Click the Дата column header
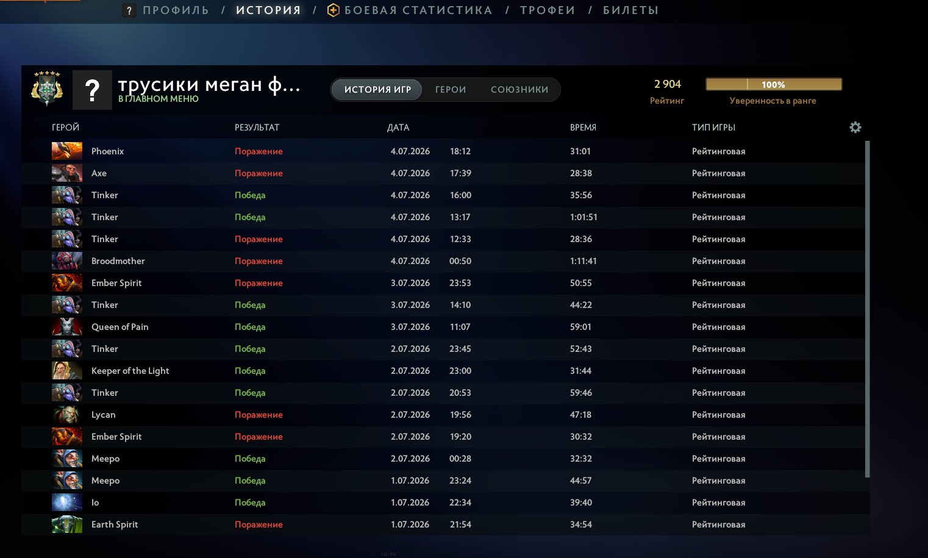 pos(398,127)
